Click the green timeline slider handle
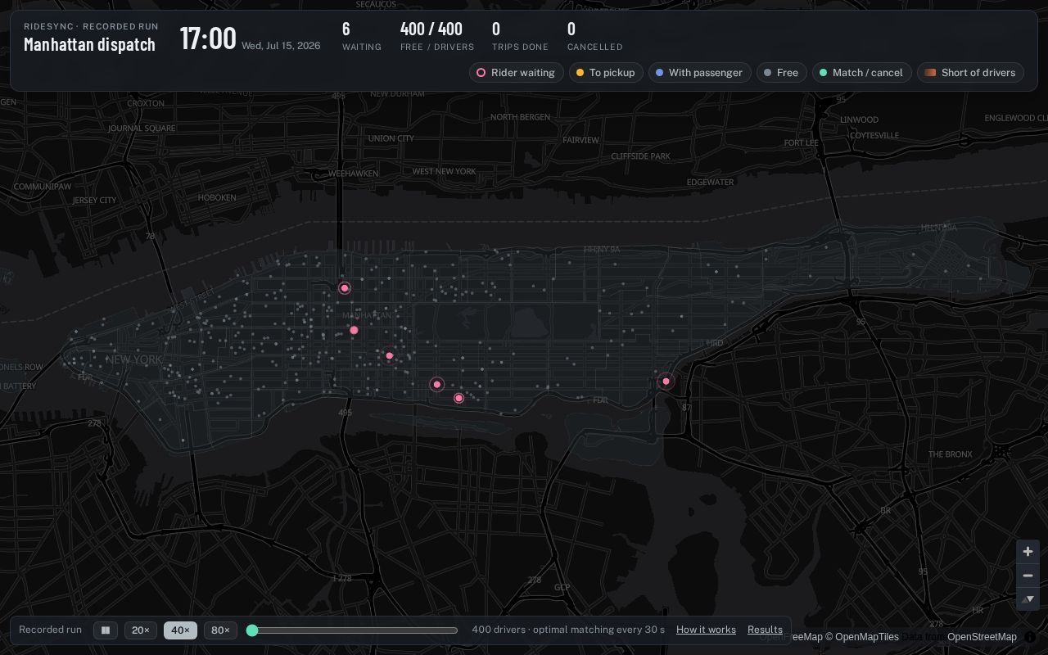The width and height of the screenshot is (1048, 655). pyautogui.click(x=252, y=630)
